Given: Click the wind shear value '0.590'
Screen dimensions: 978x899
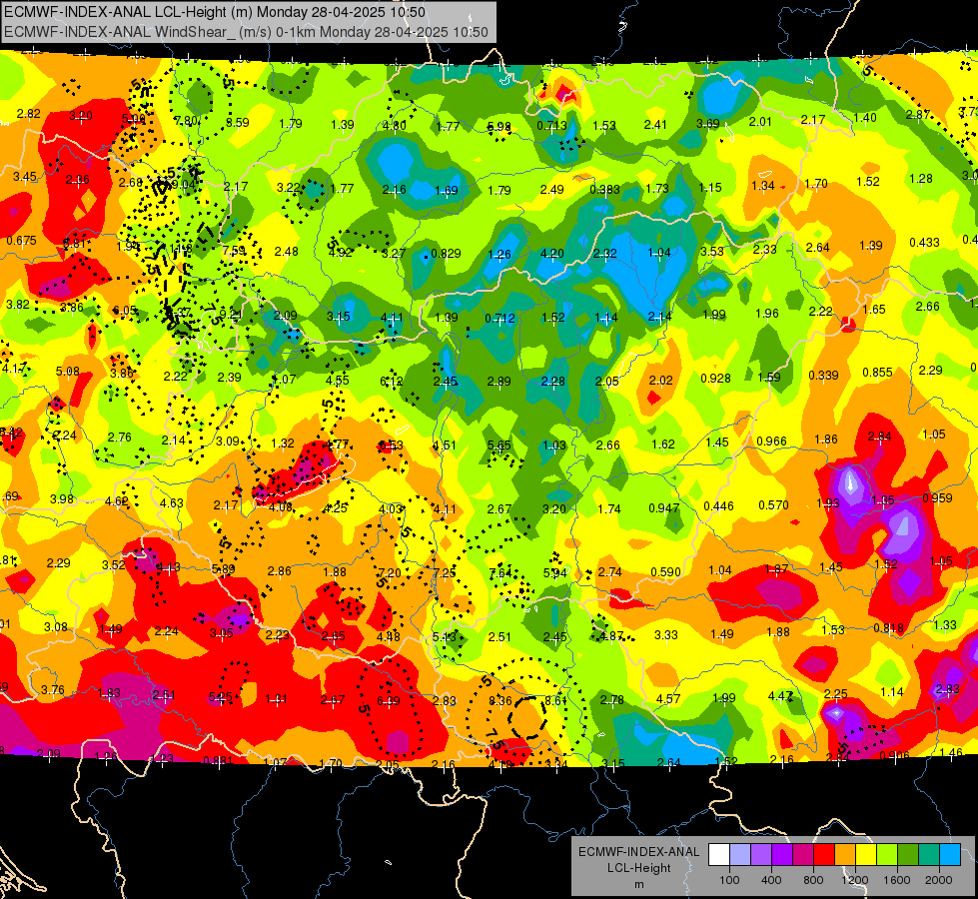Looking at the screenshot, I should pyautogui.click(x=665, y=572).
